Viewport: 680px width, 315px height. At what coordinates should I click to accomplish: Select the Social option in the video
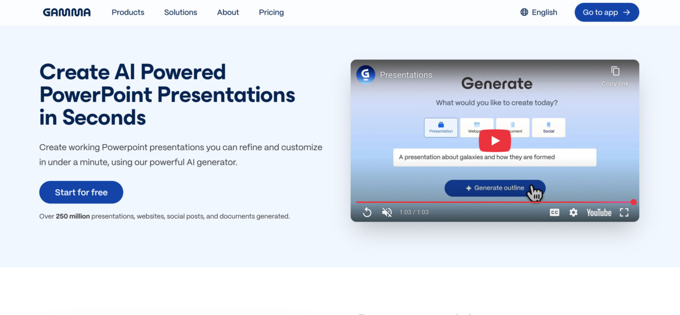(549, 127)
